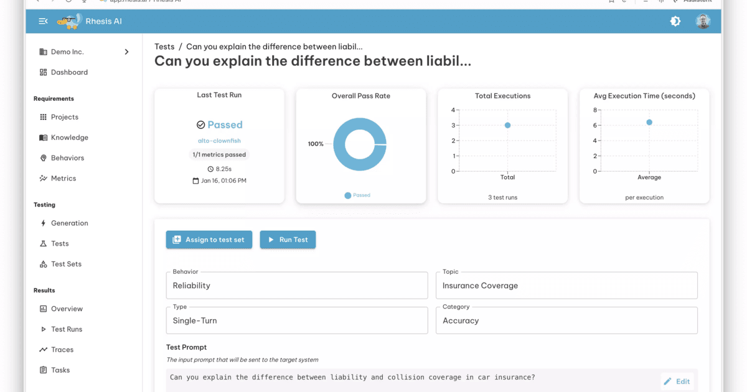Click the Overview chart icon
The image size is (747, 392).
pos(43,309)
